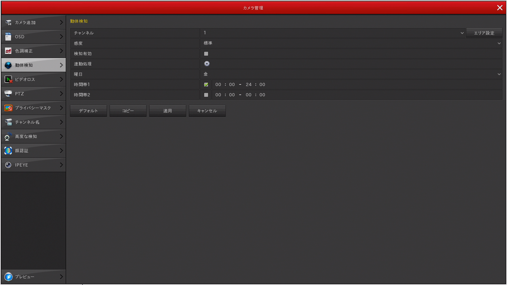Click the デフォルト button
507x285 pixels.
pos(88,111)
